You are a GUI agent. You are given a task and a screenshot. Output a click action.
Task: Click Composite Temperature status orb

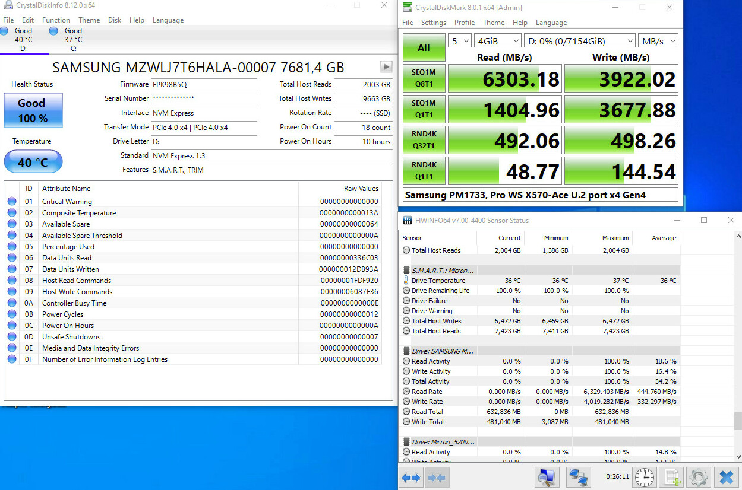coord(12,213)
